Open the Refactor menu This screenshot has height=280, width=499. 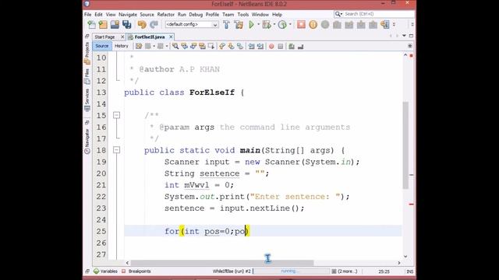click(x=166, y=15)
